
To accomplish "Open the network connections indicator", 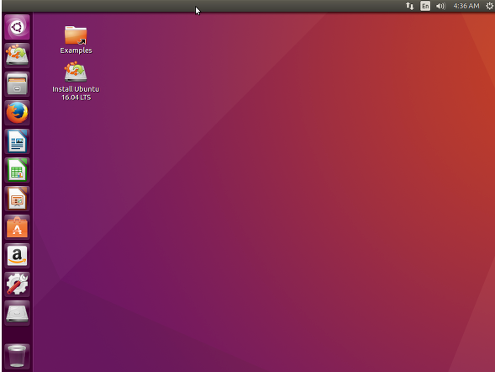I will tap(410, 6).
